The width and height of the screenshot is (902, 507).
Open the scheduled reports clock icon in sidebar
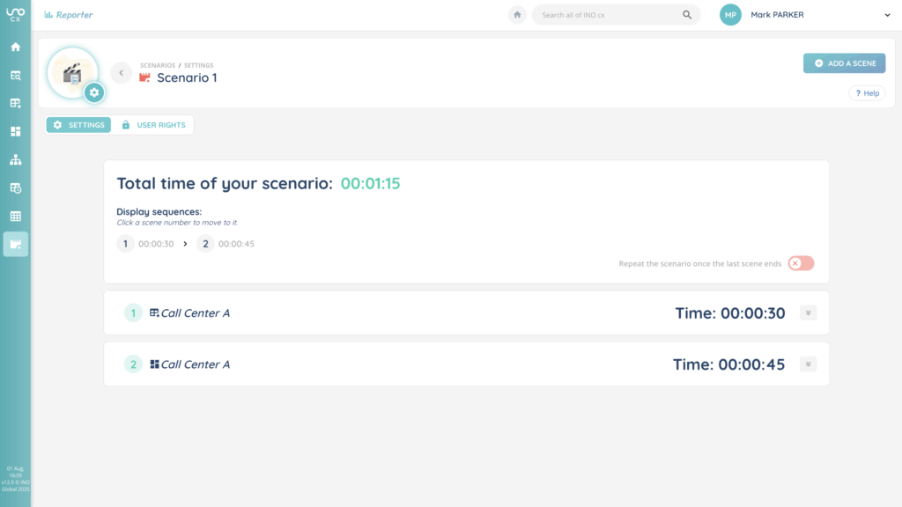(x=15, y=187)
